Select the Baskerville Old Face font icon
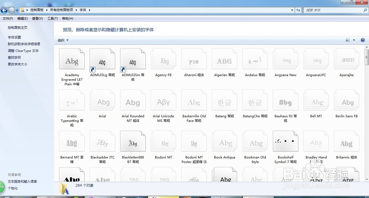Image resolution: width=369 pixels, height=198 pixels. [194, 100]
